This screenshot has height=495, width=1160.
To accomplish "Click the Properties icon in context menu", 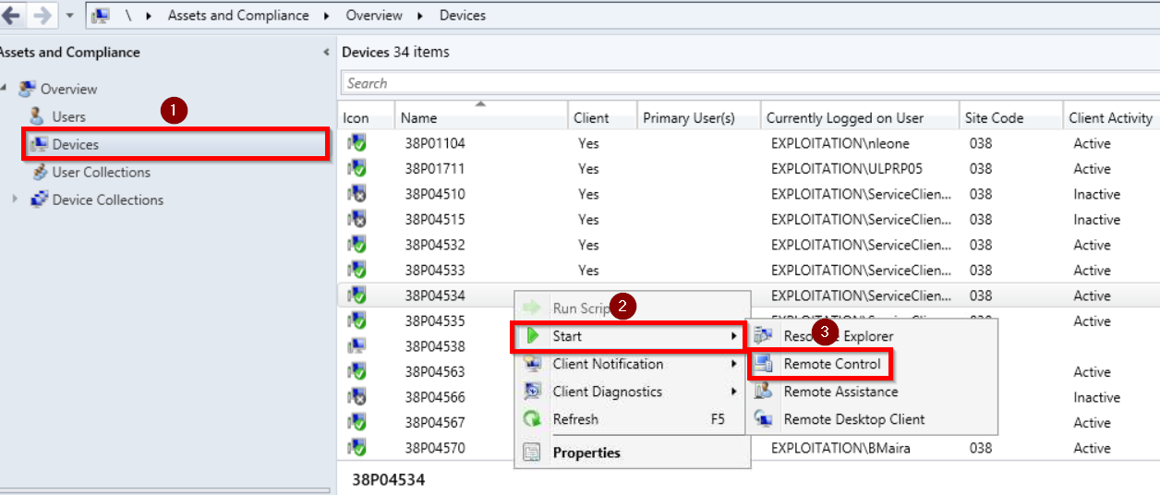I will pyautogui.click(x=532, y=453).
